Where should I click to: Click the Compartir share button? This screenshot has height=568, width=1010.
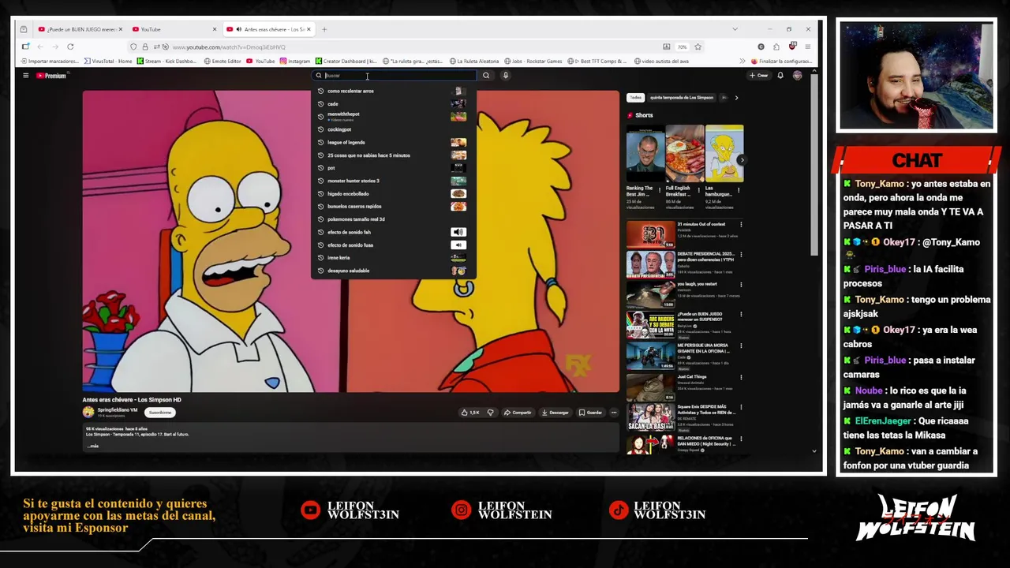tap(518, 413)
